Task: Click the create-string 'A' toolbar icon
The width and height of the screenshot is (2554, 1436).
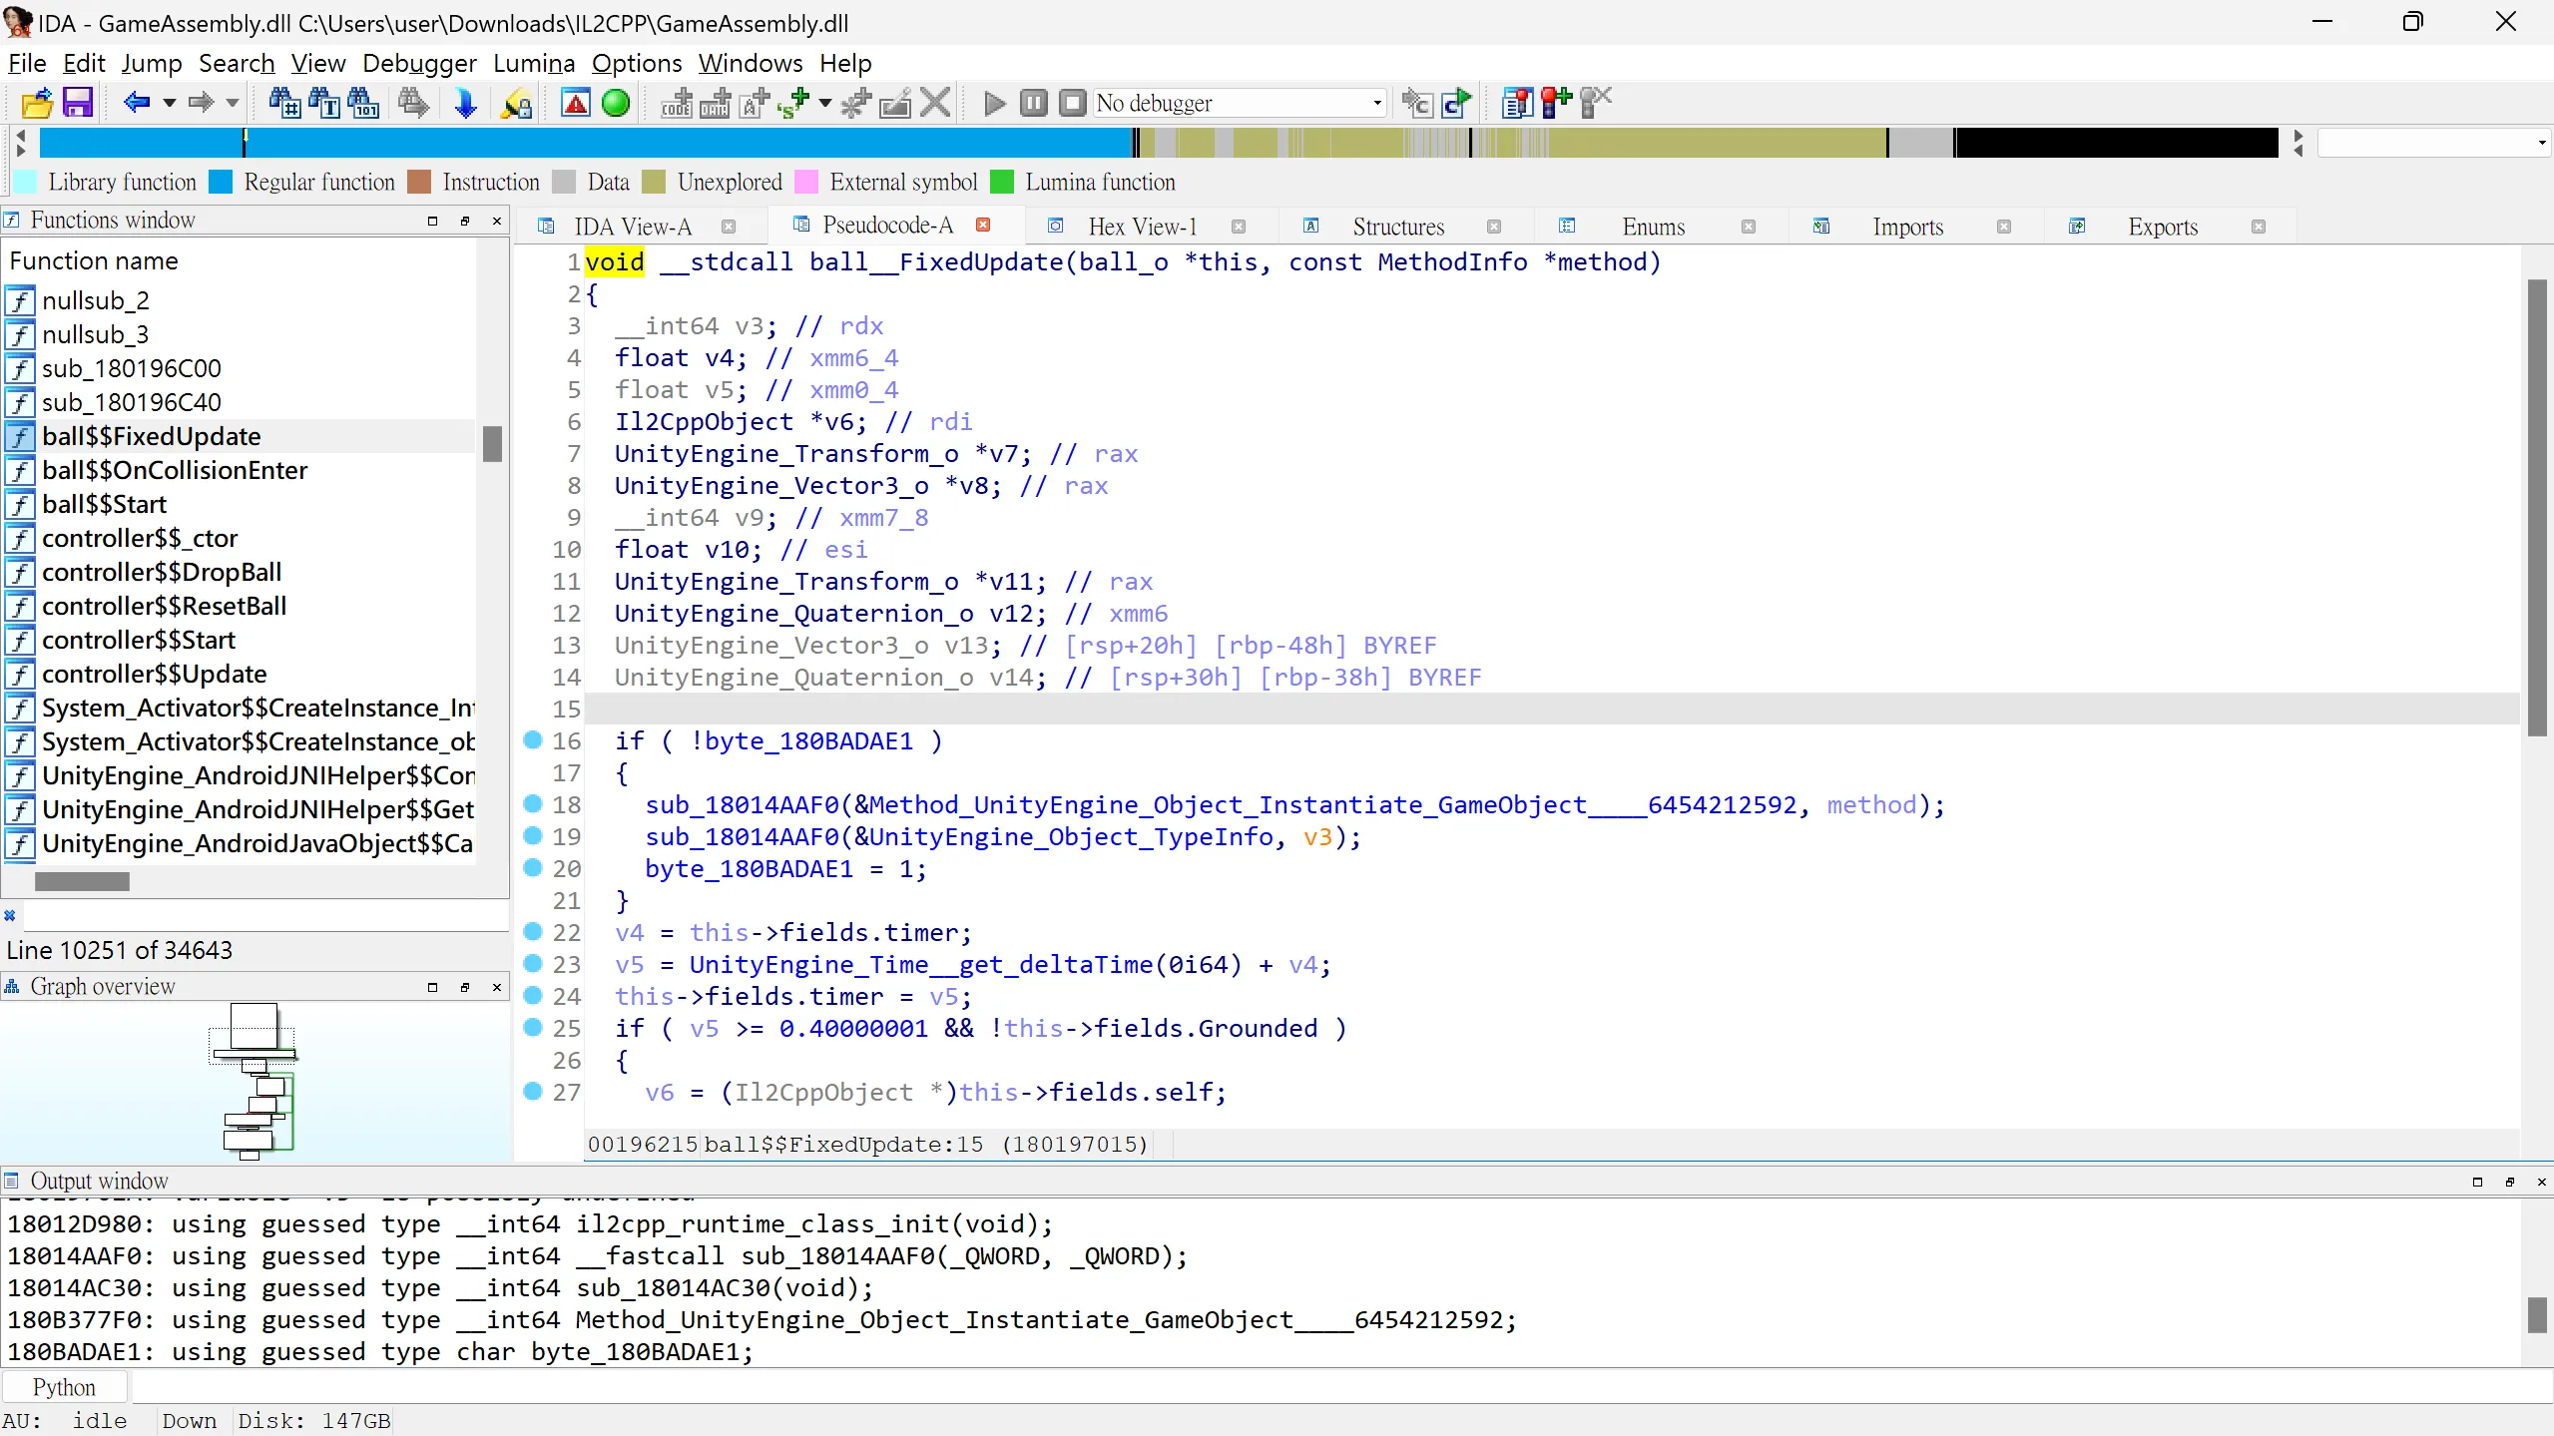Action: click(x=755, y=103)
